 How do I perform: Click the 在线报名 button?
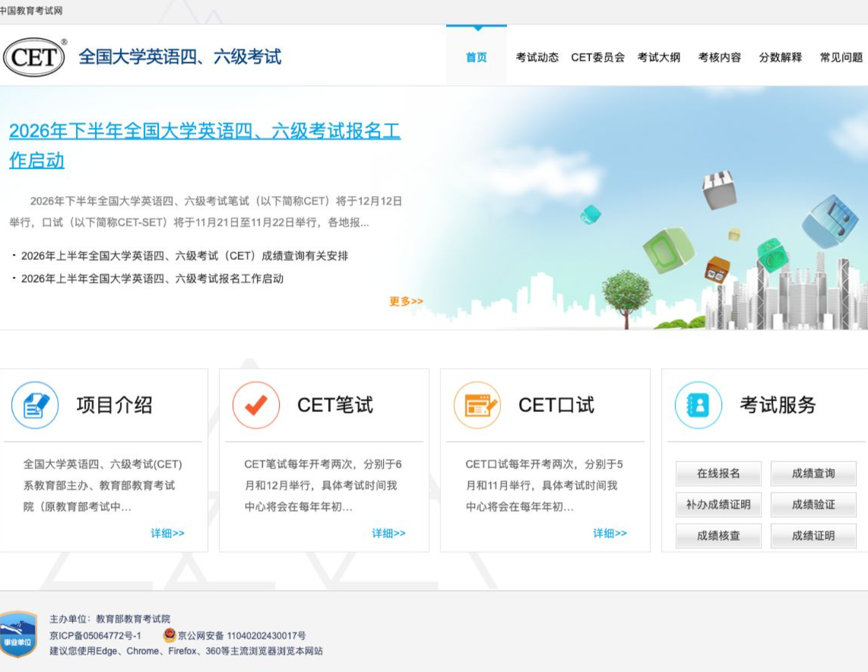point(718,474)
